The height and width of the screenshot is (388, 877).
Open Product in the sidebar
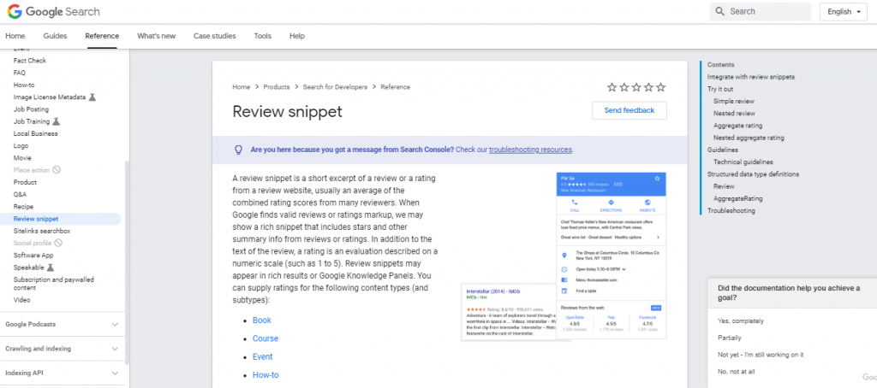tap(25, 183)
